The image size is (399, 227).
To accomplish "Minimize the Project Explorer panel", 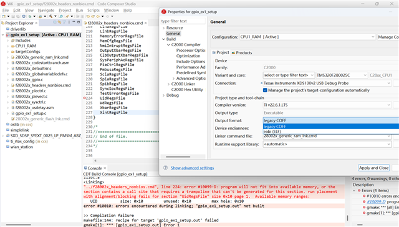I will coord(74,22).
